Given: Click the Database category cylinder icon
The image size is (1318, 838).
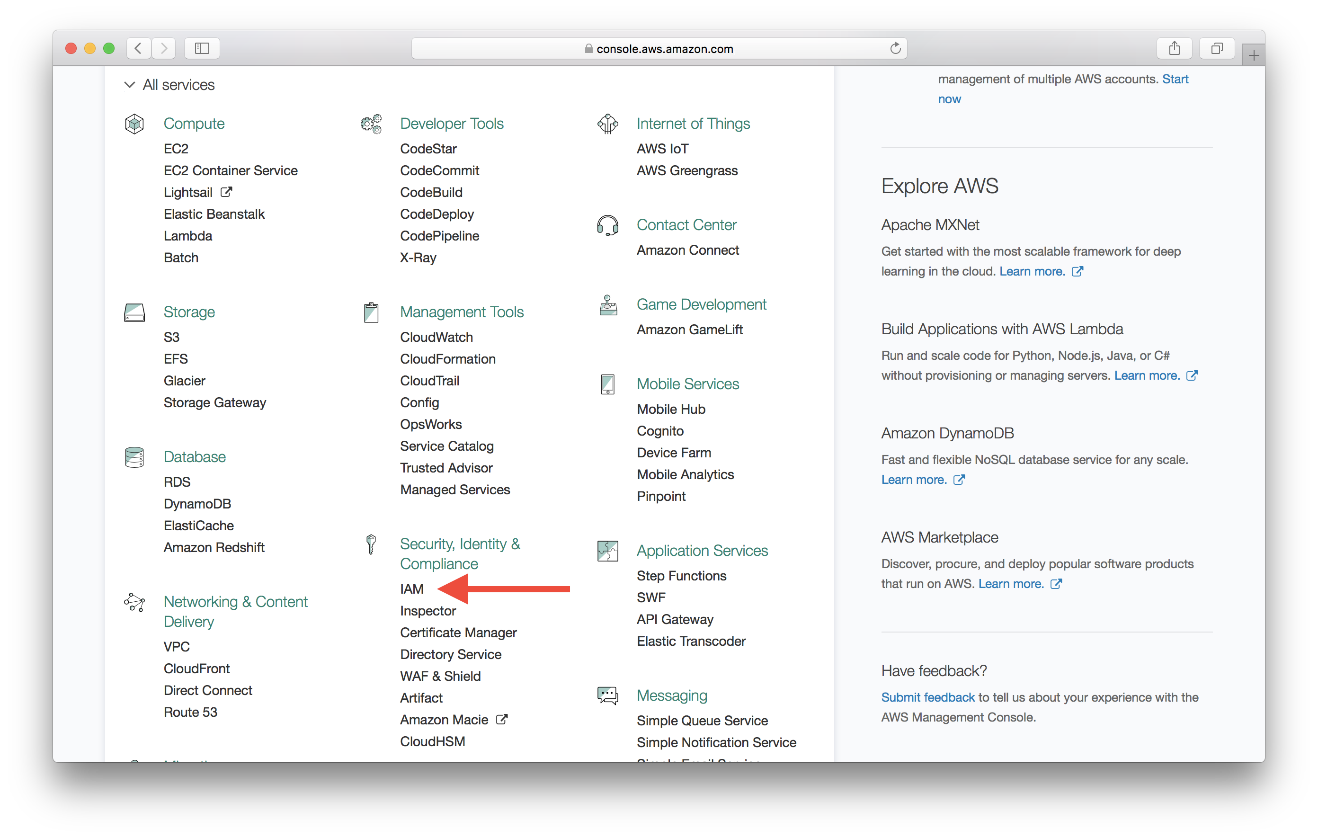Looking at the screenshot, I should pos(134,457).
